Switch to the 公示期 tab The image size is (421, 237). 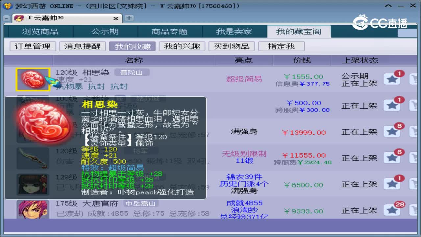[x=105, y=32]
